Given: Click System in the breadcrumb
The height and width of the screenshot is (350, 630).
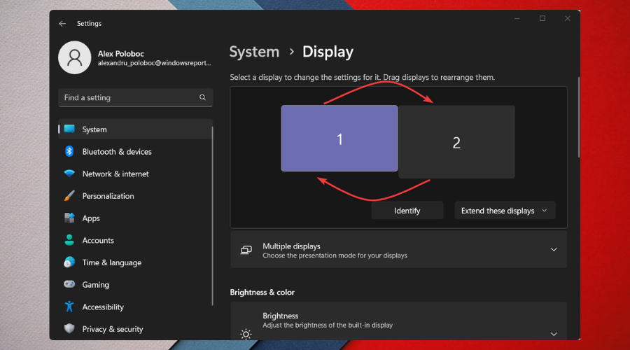Looking at the screenshot, I should (254, 52).
